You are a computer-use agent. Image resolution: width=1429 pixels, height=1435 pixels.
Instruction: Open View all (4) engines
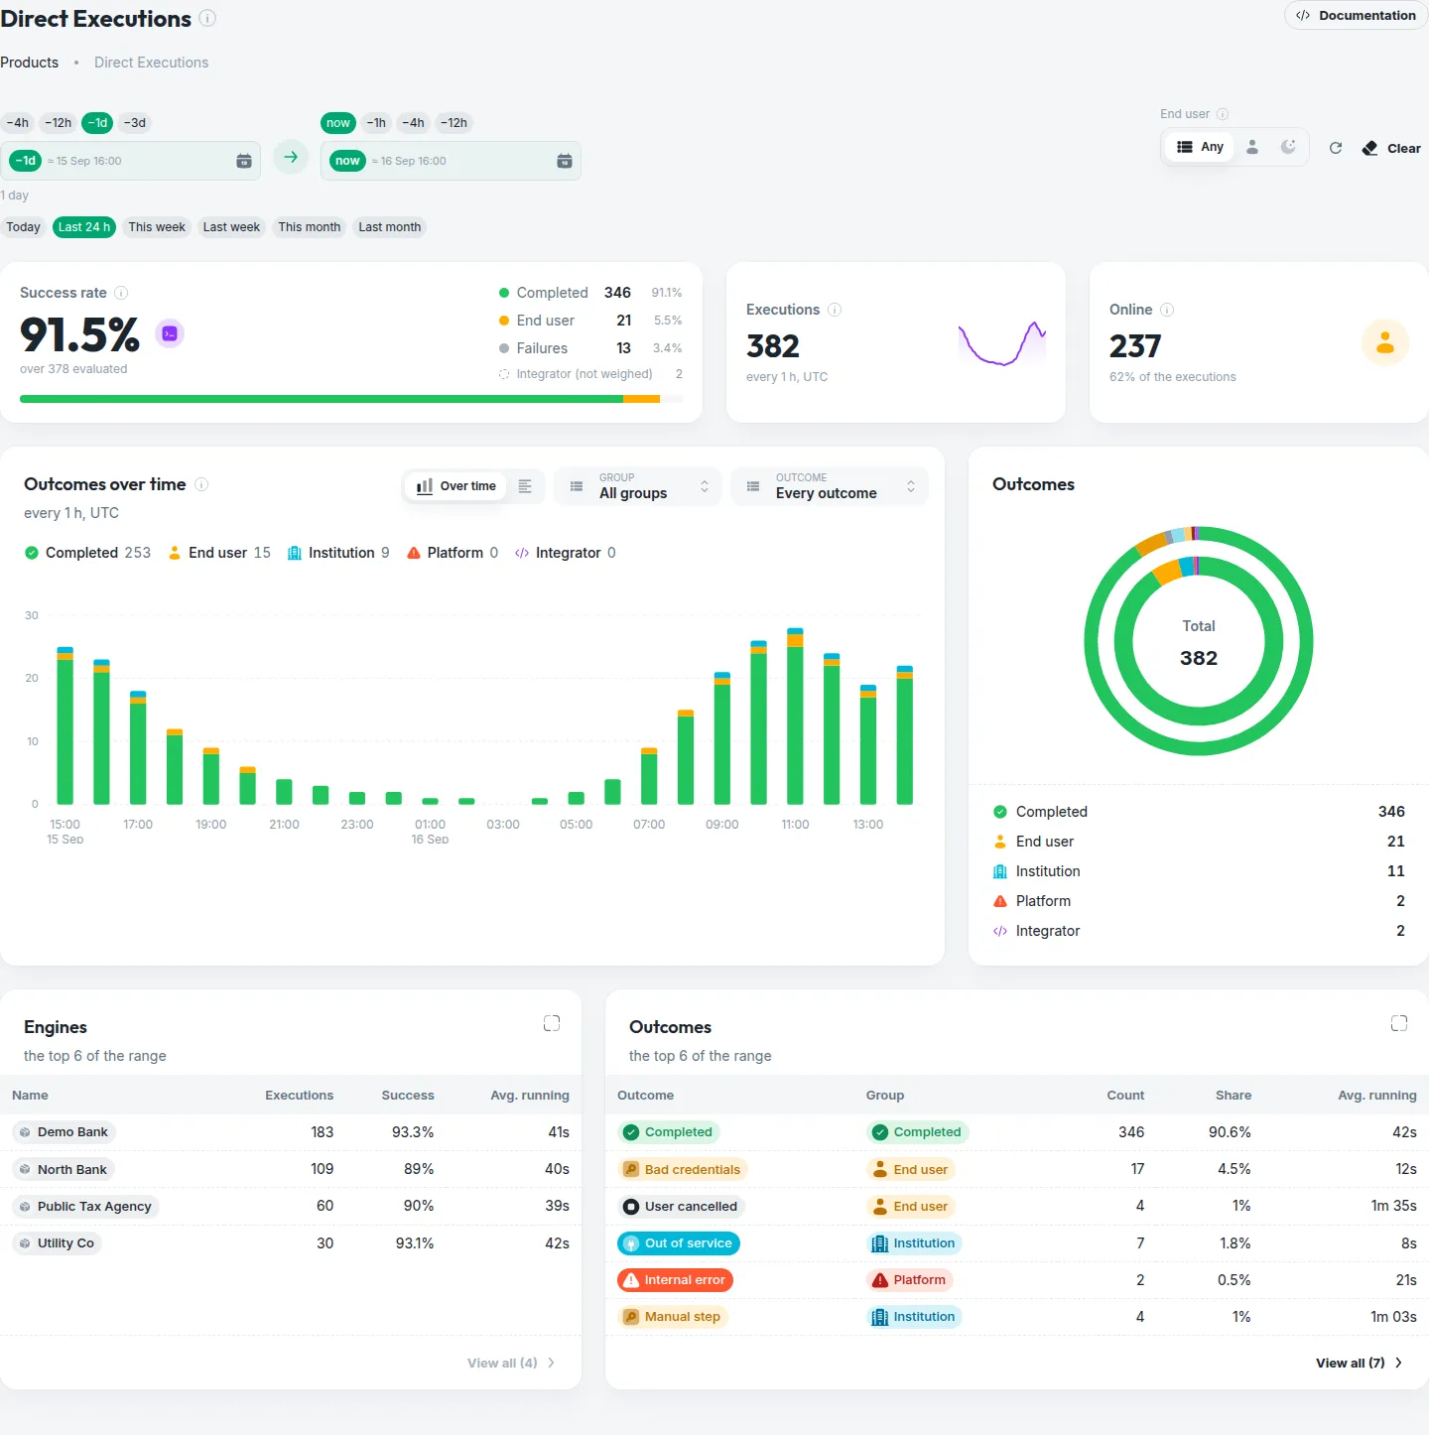511,1363
